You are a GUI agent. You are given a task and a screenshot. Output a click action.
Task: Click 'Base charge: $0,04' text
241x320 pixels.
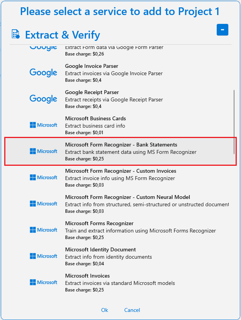coord(84,264)
